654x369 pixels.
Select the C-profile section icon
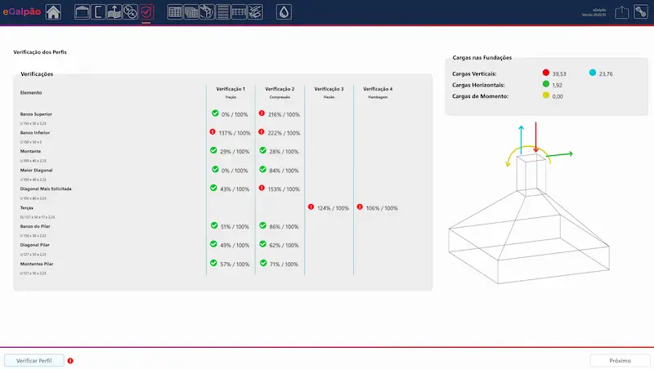(98, 12)
